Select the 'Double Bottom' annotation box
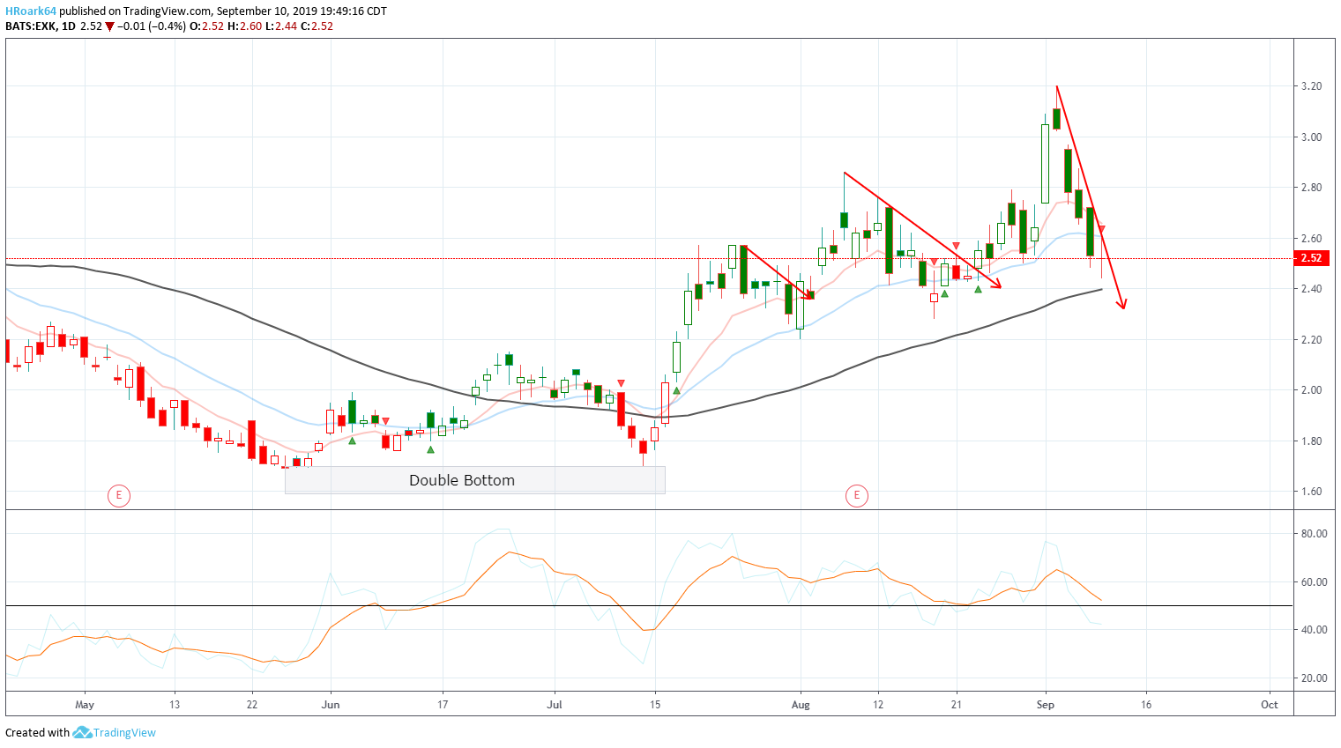This screenshot has height=748, width=1341. [474, 480]
